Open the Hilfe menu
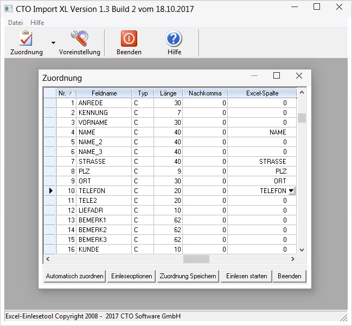Viewport: 352px width, 326px height. 37,23
